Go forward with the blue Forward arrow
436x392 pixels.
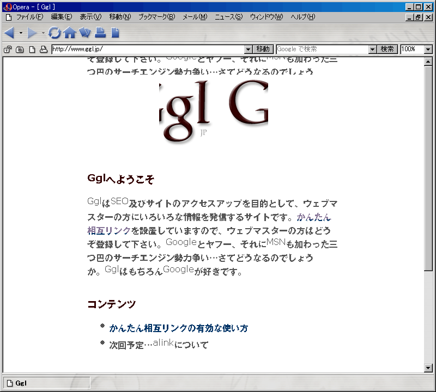click(32, 33)
